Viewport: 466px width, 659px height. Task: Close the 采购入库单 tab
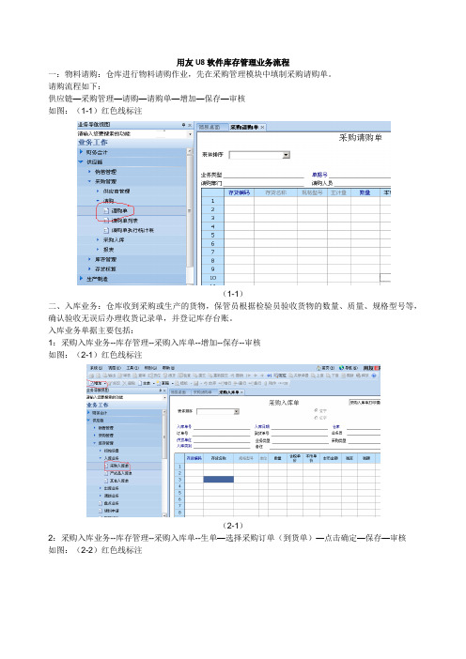(x=241, y=392)
